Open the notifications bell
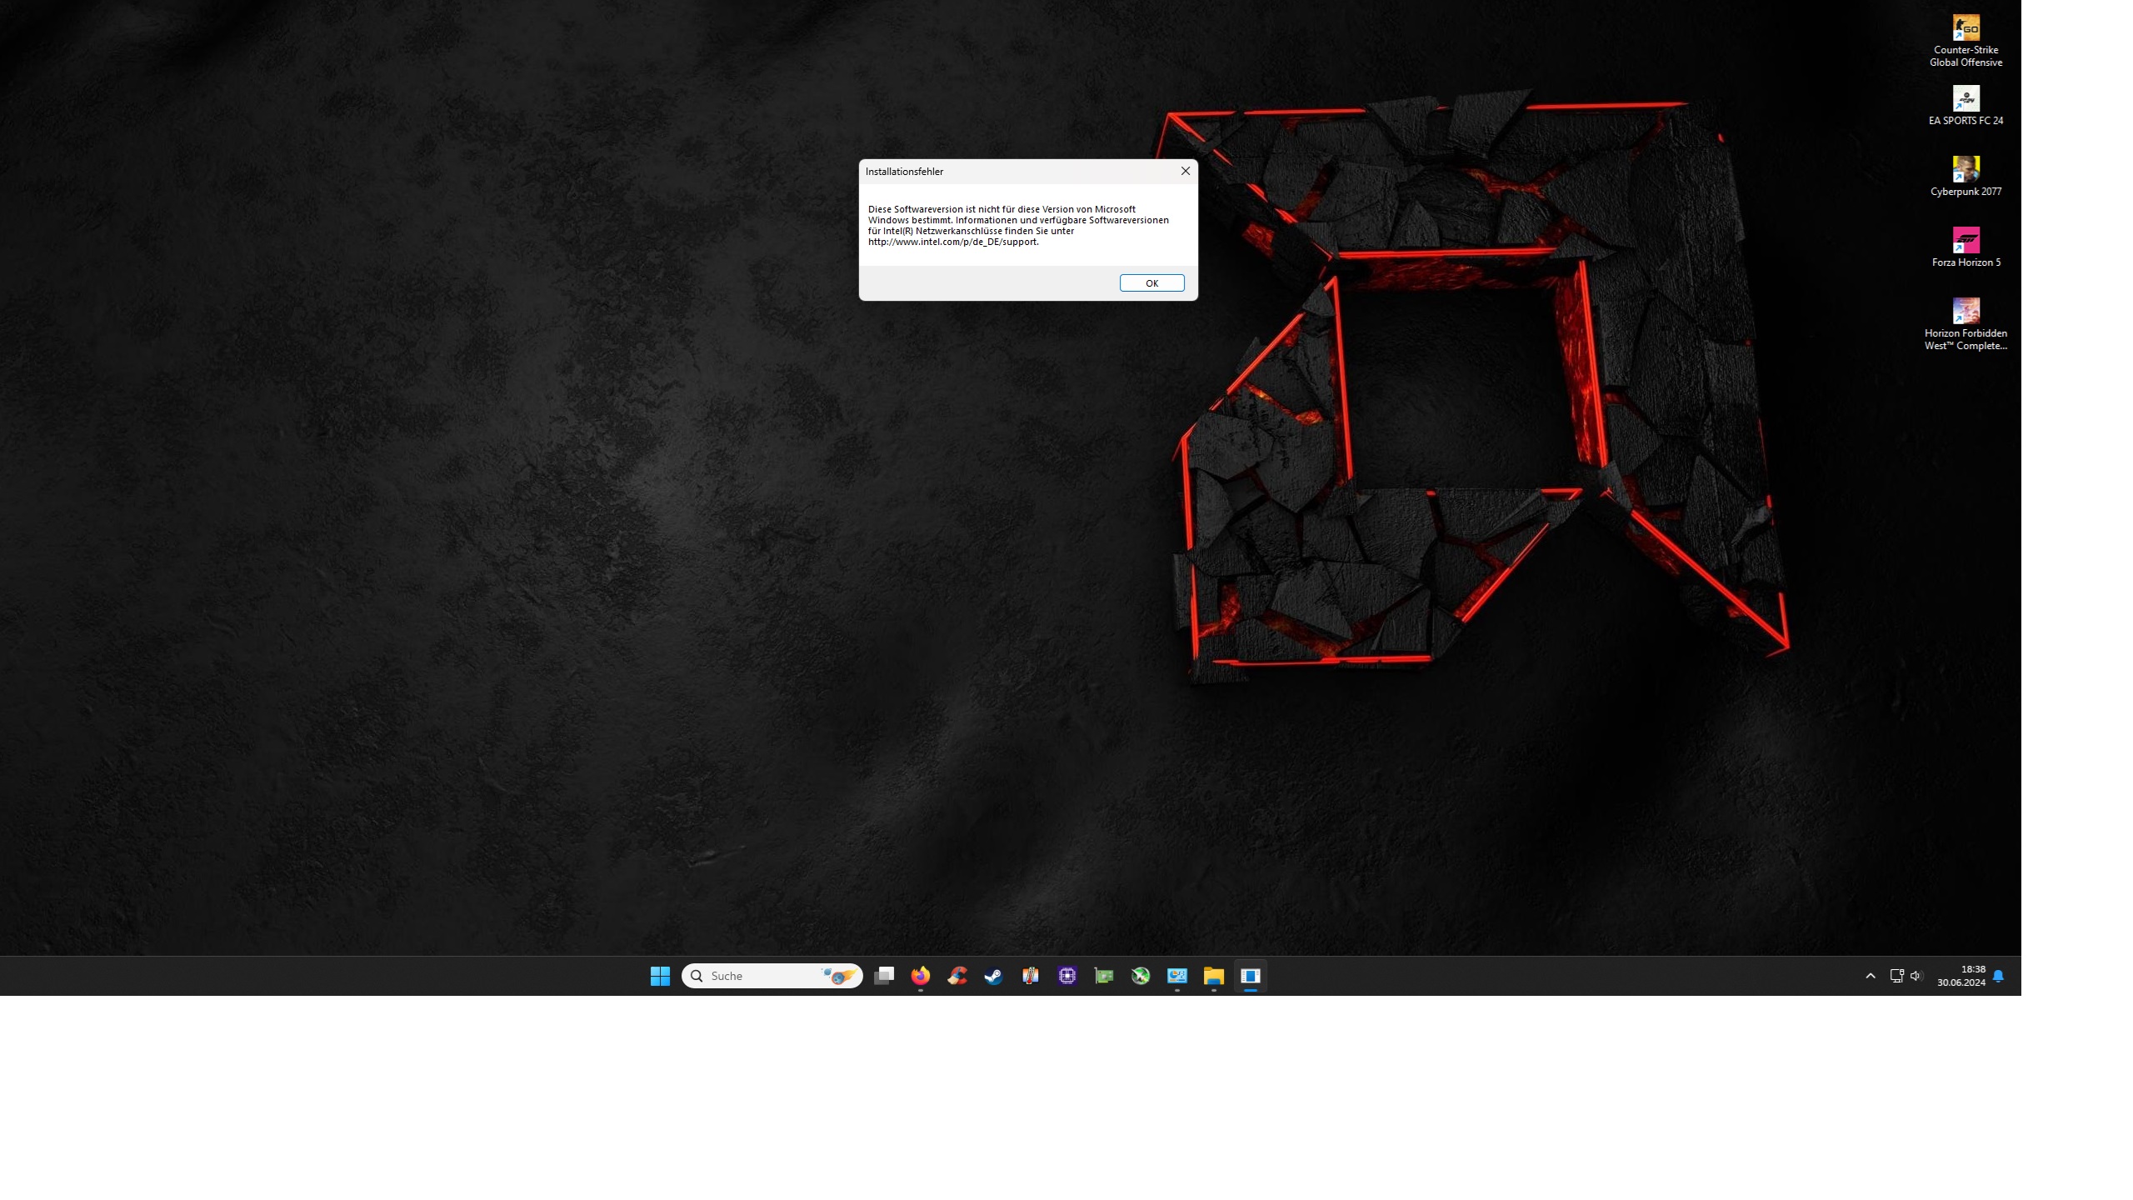The width and height of the screenshot is (2133, 1200). [1998, 976]
